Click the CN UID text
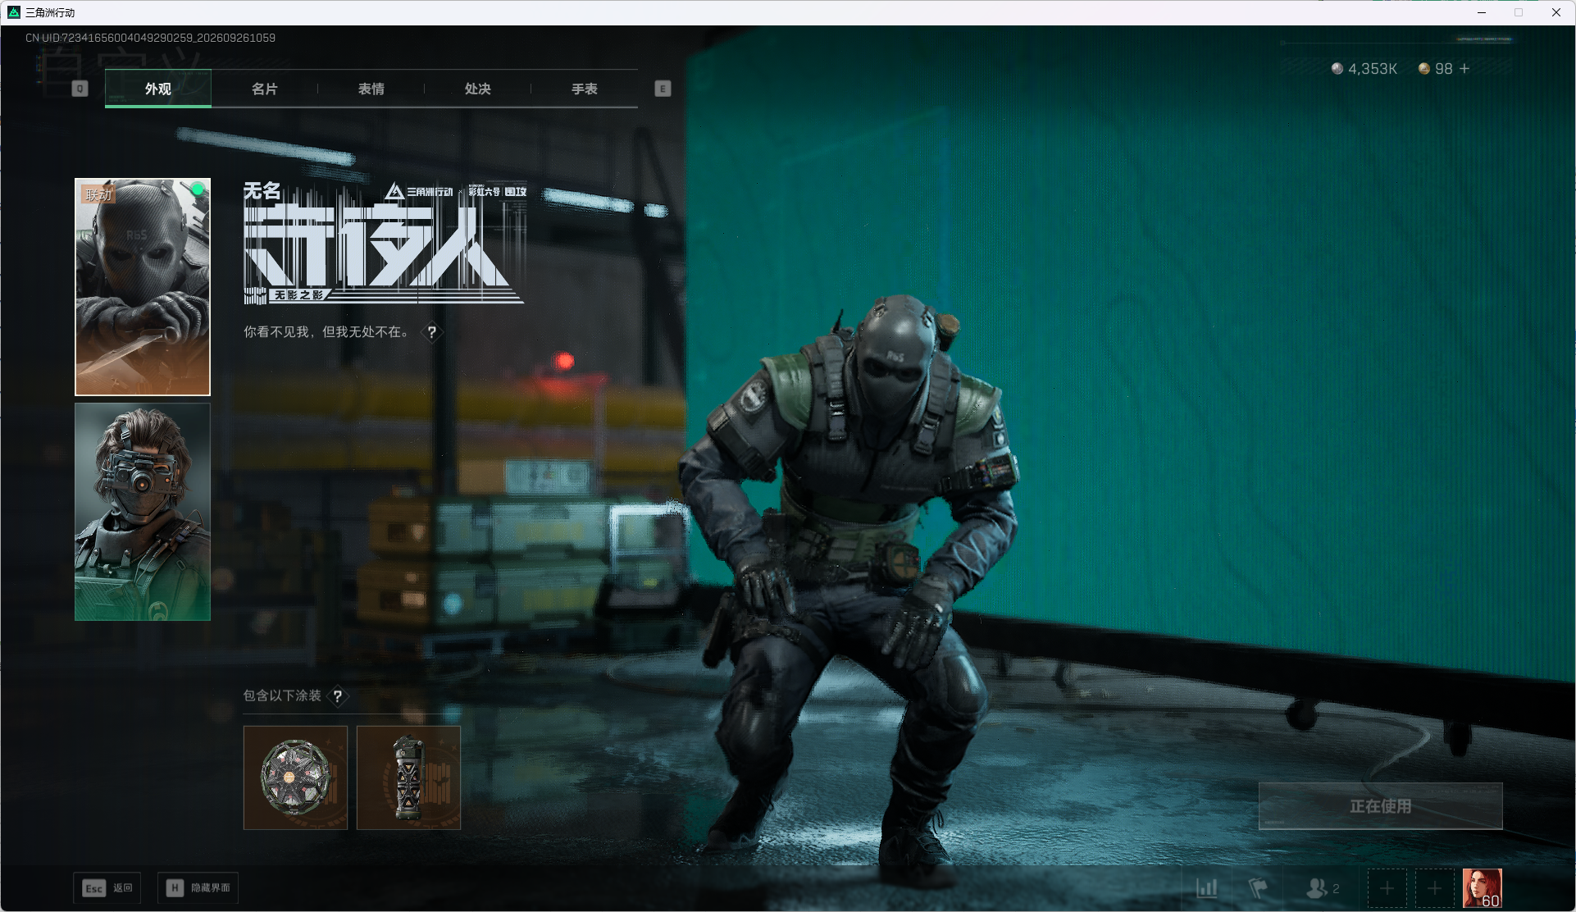The image size is (1576, 912). pos(150,38)
